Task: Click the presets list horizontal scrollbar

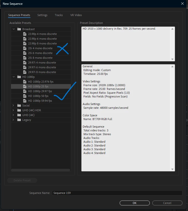Action: 40,170
